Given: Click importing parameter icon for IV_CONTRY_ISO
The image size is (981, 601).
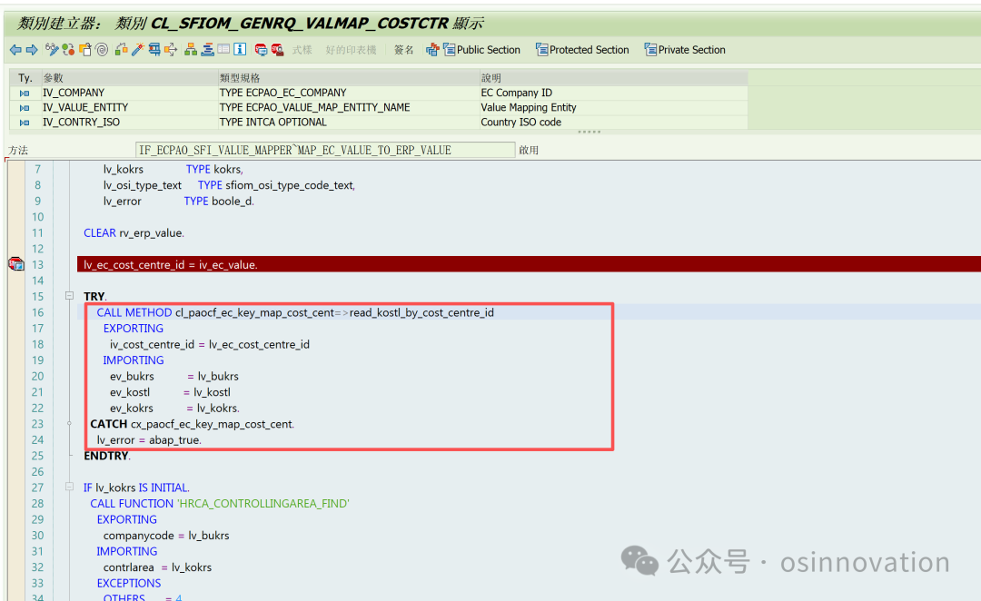Looking at the screenshot, I should 25,123.
